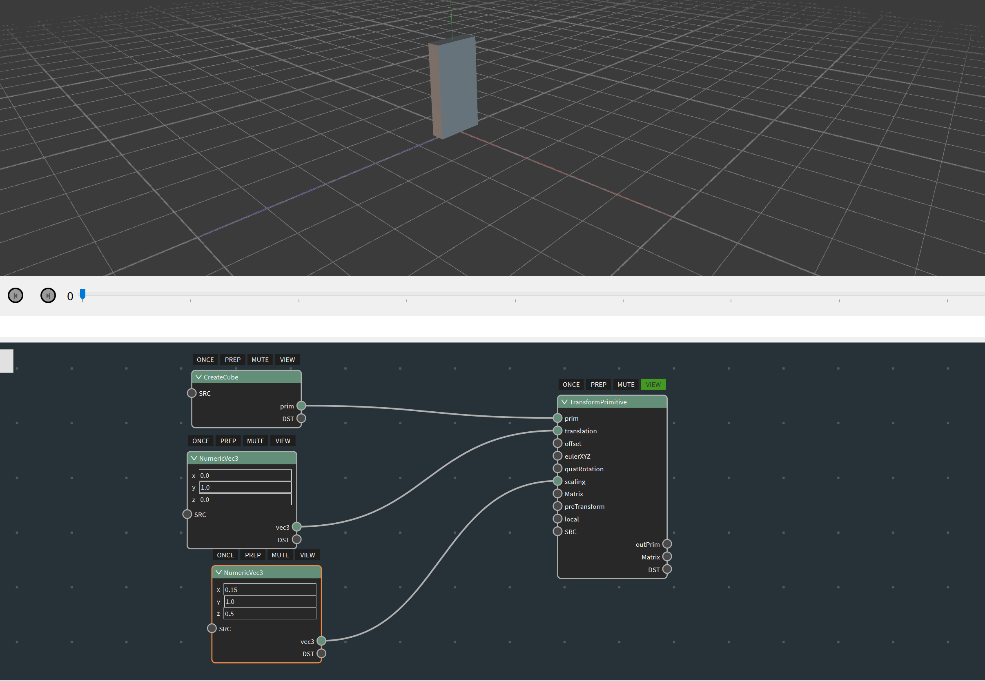This screenshot has height=681, width=985.
Task: Click the z field showing 0.0
Action: coord(245,500)
